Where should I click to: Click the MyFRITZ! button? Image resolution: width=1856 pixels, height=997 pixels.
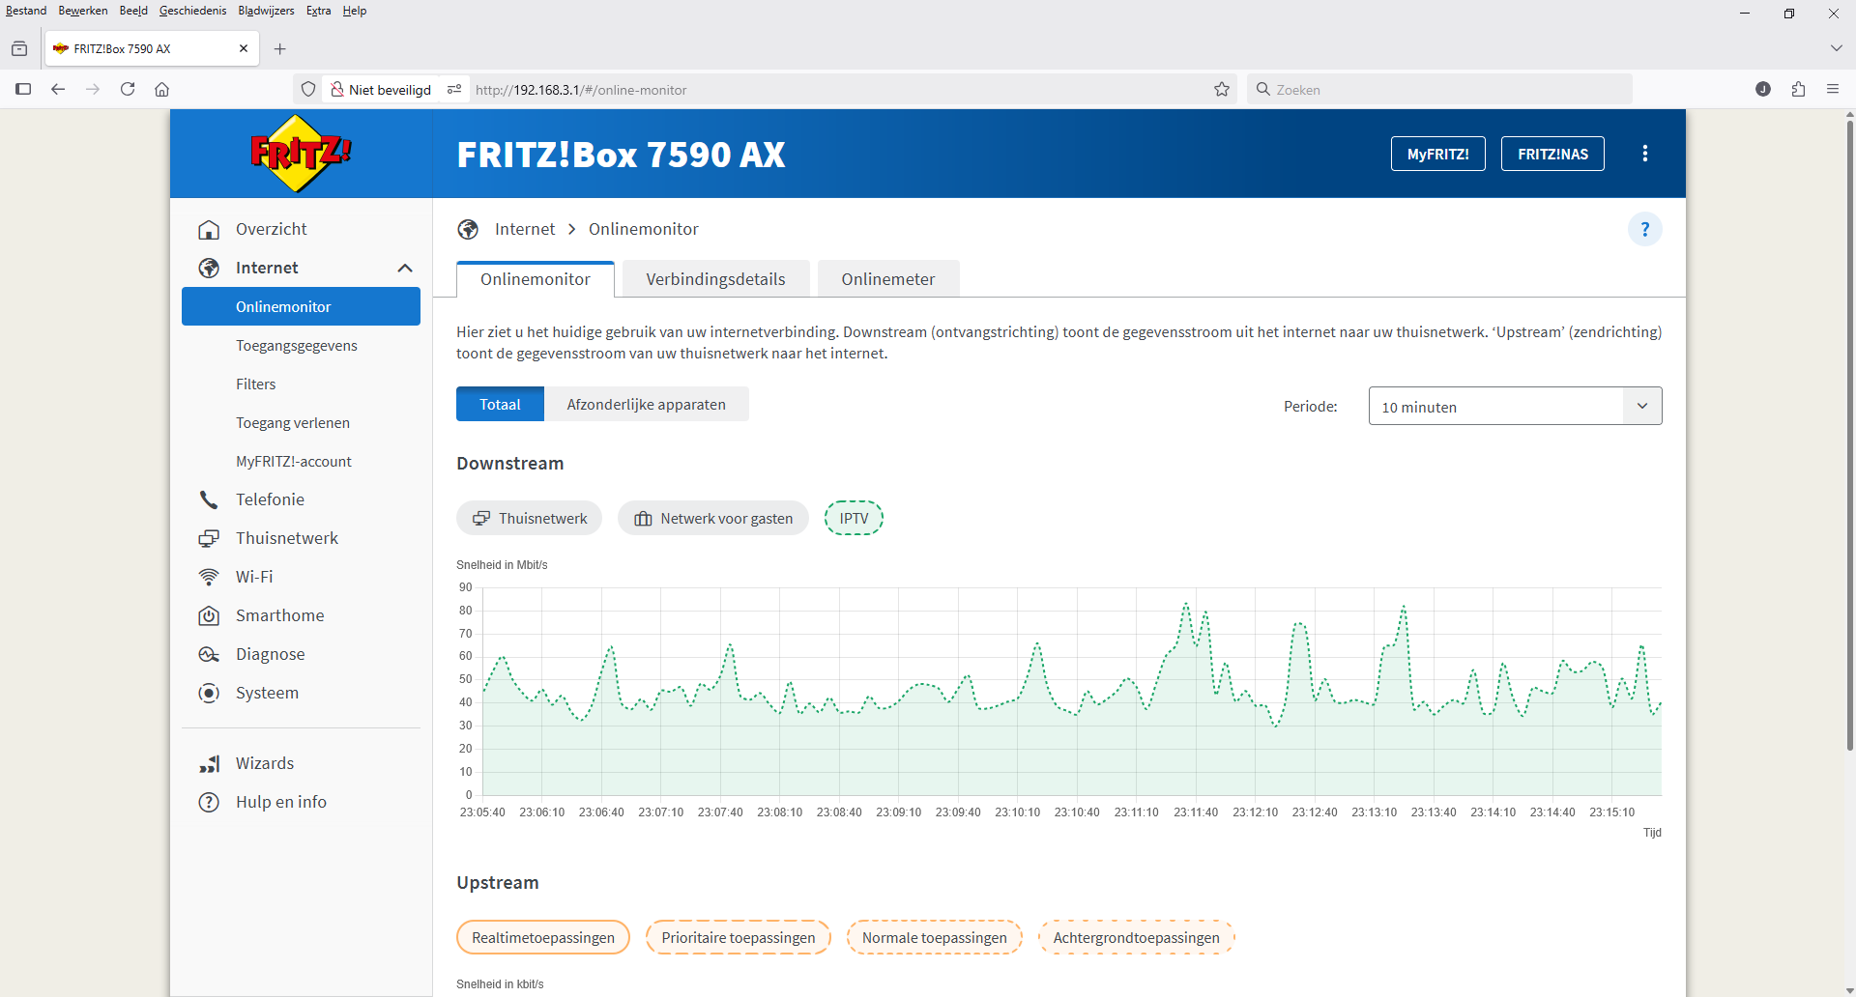tap(1438, 154)
